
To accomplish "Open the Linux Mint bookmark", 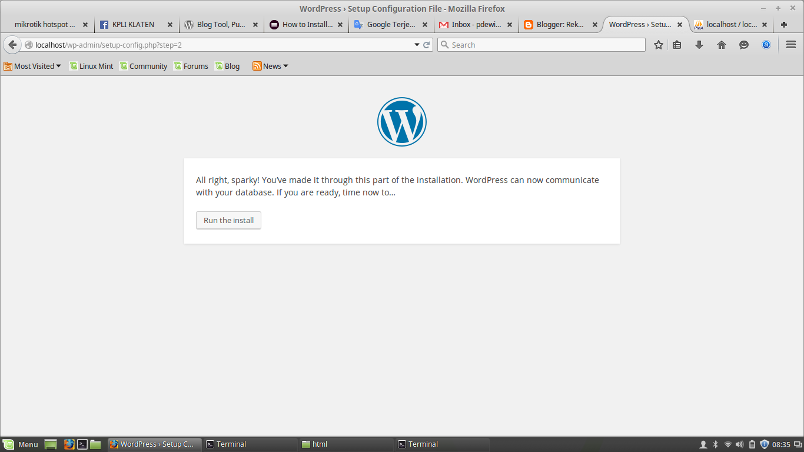I will pos(91,66).
